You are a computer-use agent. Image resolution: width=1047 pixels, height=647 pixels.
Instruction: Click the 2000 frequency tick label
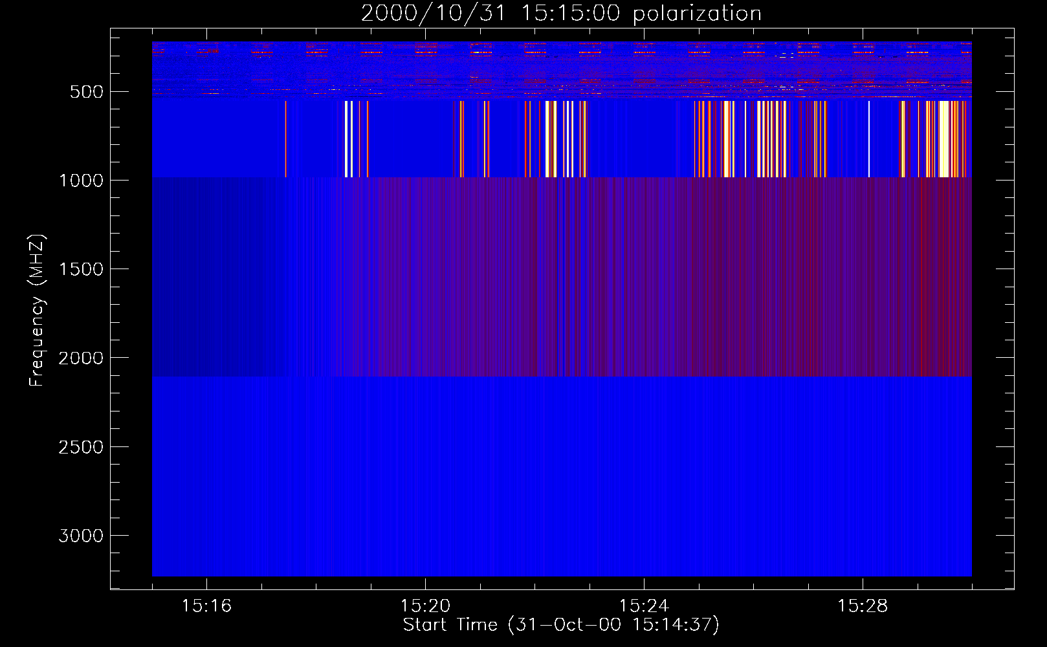point(81,358)
